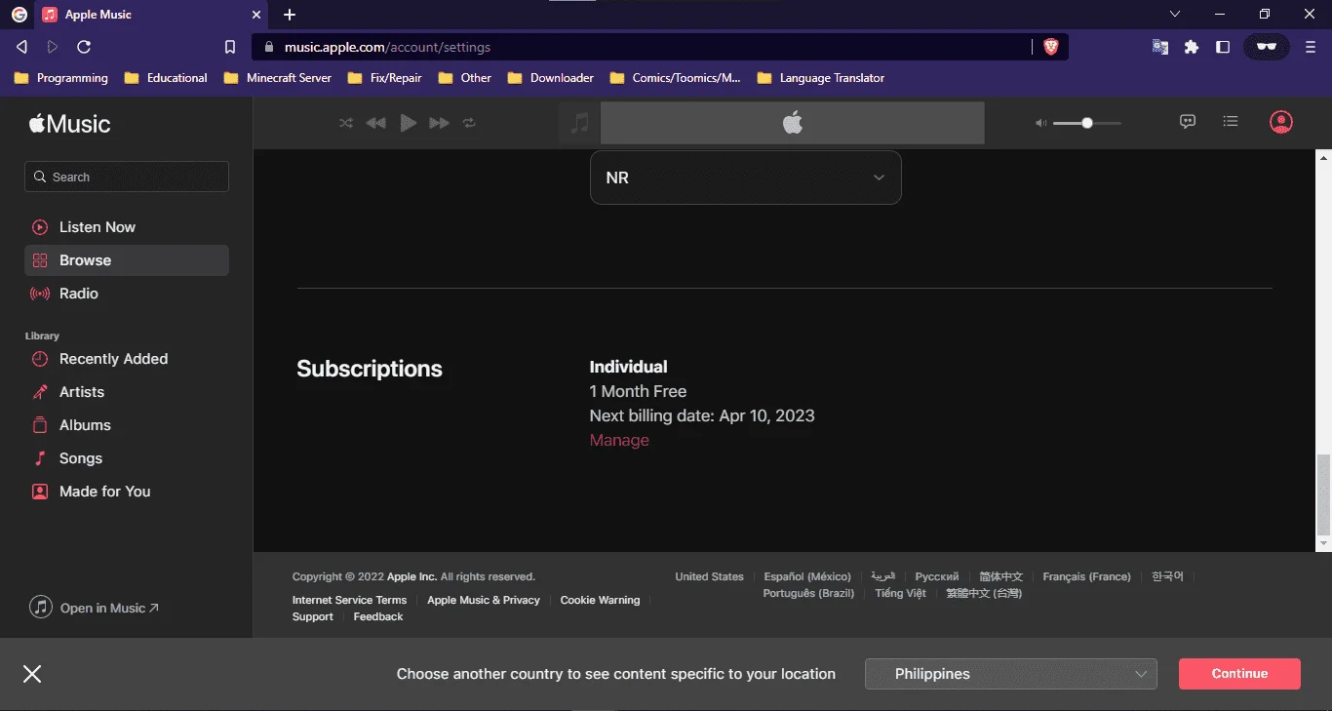The height and width of the screenshot is (711, 1332).
Task: Open Brave Shields icon
Action: click(1050, 47)
